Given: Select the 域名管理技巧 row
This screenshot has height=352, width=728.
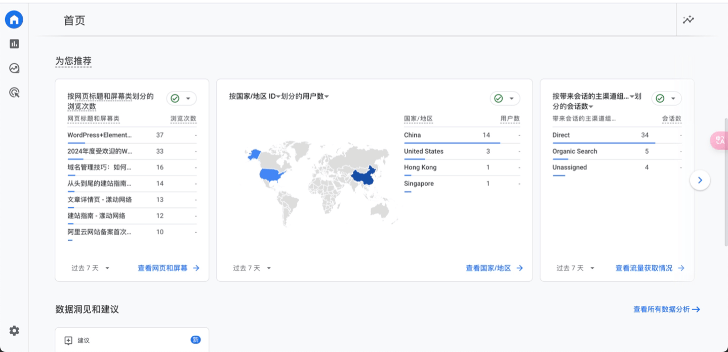Looking at the screenshot, I should [132, 168].
